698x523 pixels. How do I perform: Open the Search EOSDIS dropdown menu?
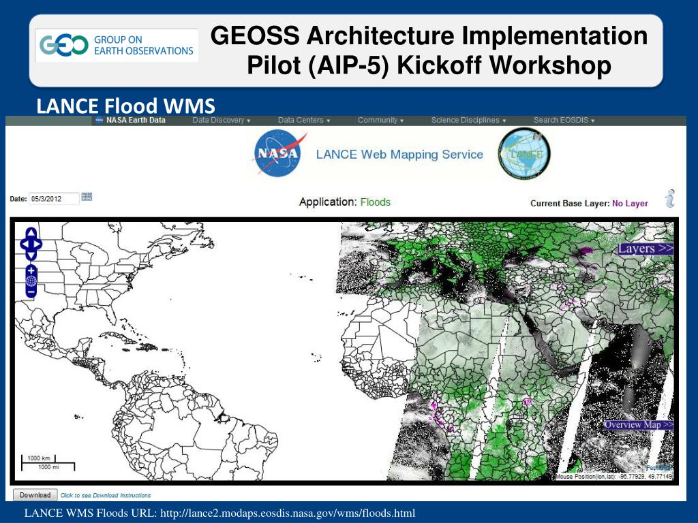(564, 120)
